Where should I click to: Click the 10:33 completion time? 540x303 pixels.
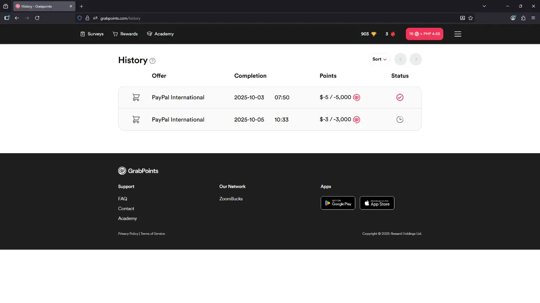(281, 120)
